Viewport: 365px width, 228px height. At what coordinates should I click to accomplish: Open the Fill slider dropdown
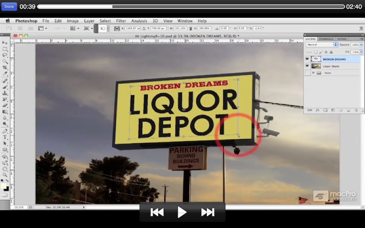[361, 52]
